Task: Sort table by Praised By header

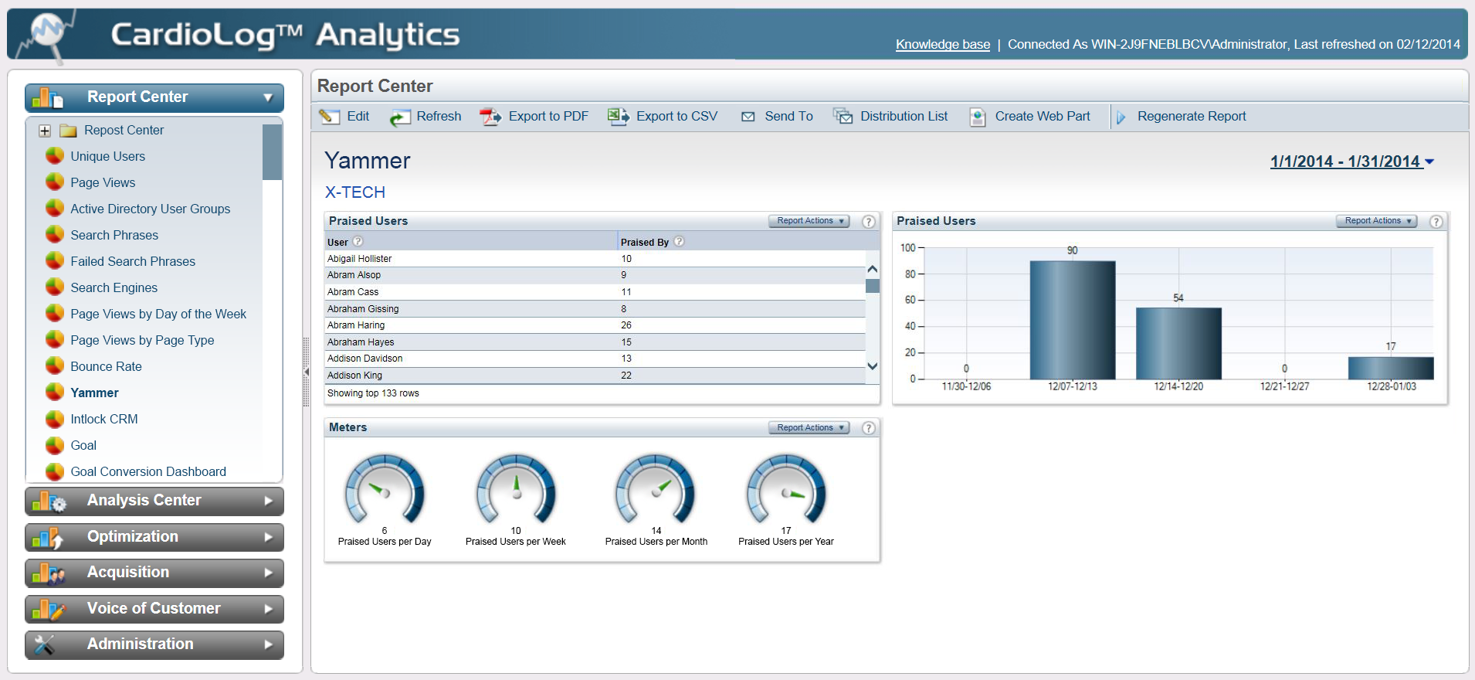Action: (x=645, y=242)
